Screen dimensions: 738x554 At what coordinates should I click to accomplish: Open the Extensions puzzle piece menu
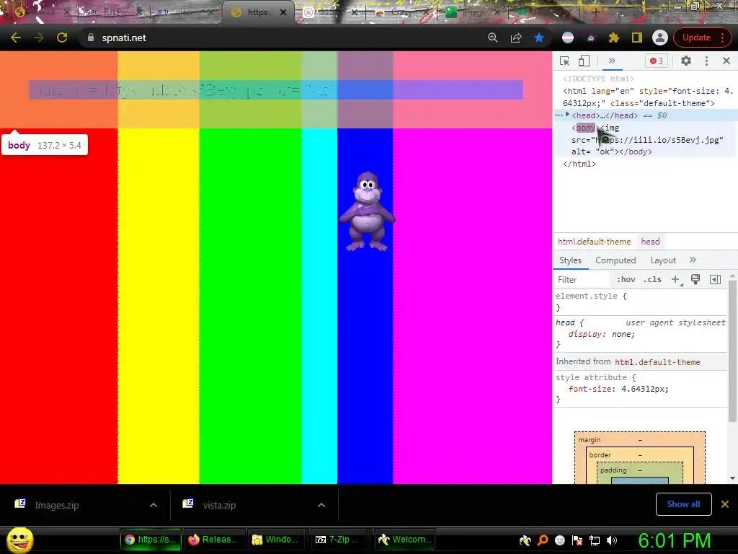[x=614, y=38]
